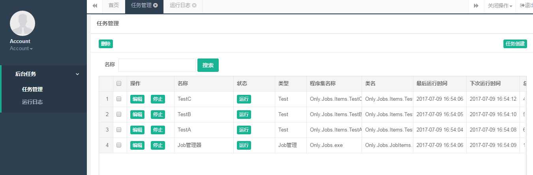This screenshot has width=533, height=175.
Task: Click the 2017-07-09 16:54:10 next run time
Action: (x=493, y=114)
